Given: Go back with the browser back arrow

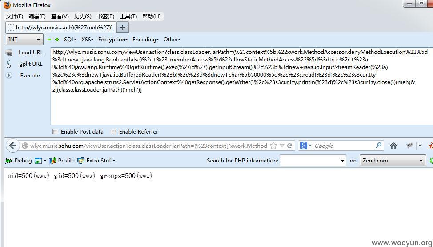Looking at the screenshot, I should [x=12, y=146].
